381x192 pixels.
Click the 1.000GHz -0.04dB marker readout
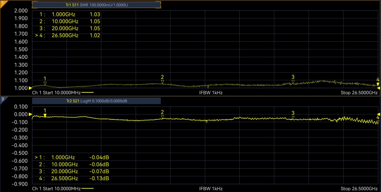tap(72, 157)
